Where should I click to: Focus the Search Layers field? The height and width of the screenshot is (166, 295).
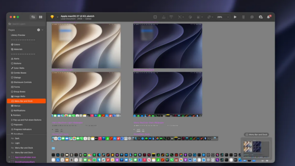26,24
